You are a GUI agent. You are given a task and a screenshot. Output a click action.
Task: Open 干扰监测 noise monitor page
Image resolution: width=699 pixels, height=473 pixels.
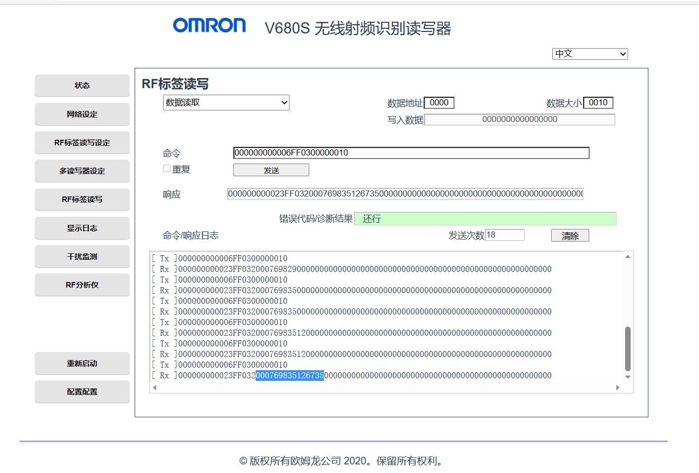(82, 257)
